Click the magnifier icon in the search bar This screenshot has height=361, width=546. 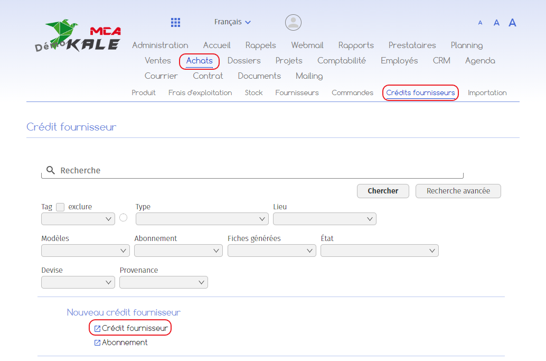click(51, 170)
